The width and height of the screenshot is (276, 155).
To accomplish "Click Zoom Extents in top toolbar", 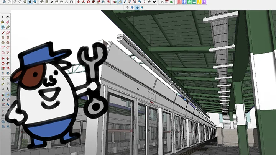I will pyautogui.click(x=135, y=2).
